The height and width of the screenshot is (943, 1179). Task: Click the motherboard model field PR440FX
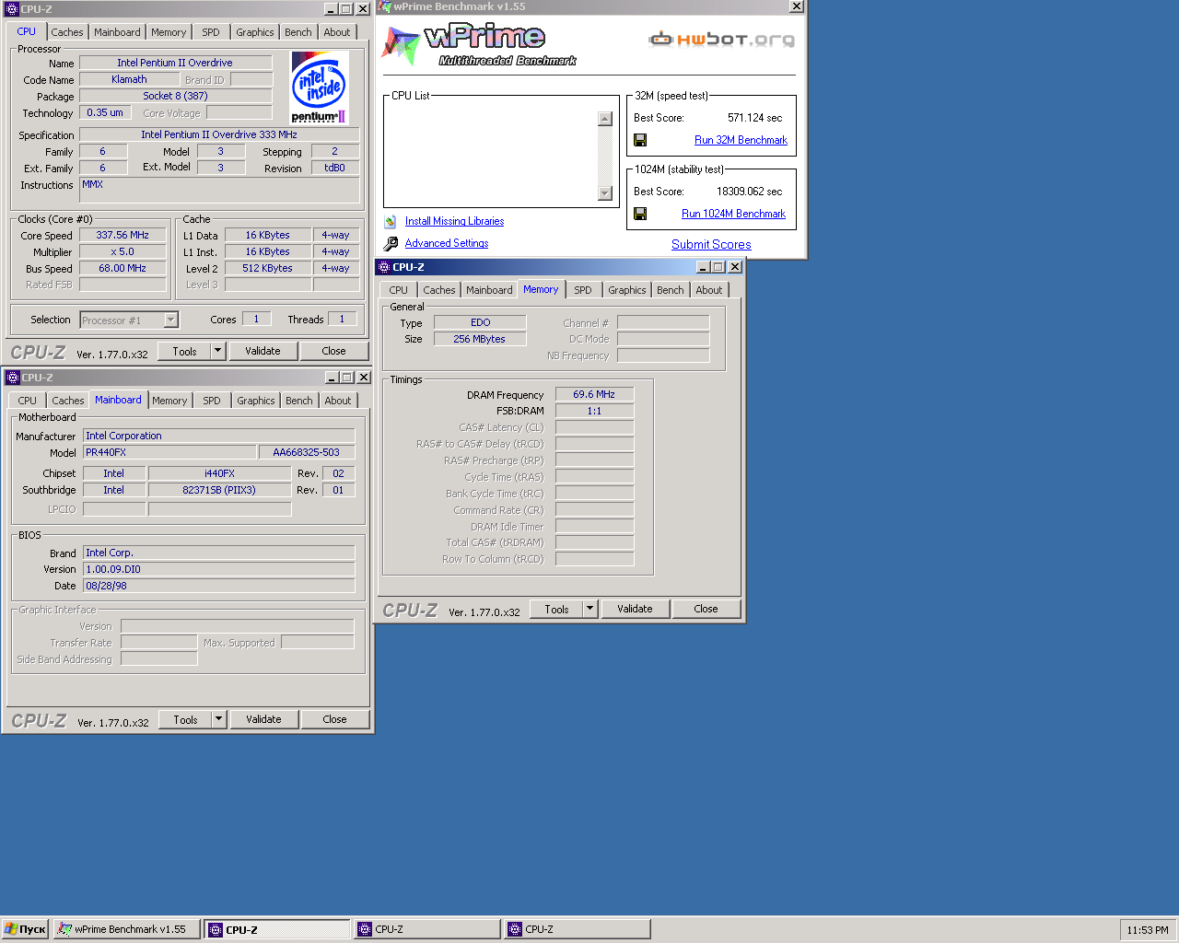point(169,452)
